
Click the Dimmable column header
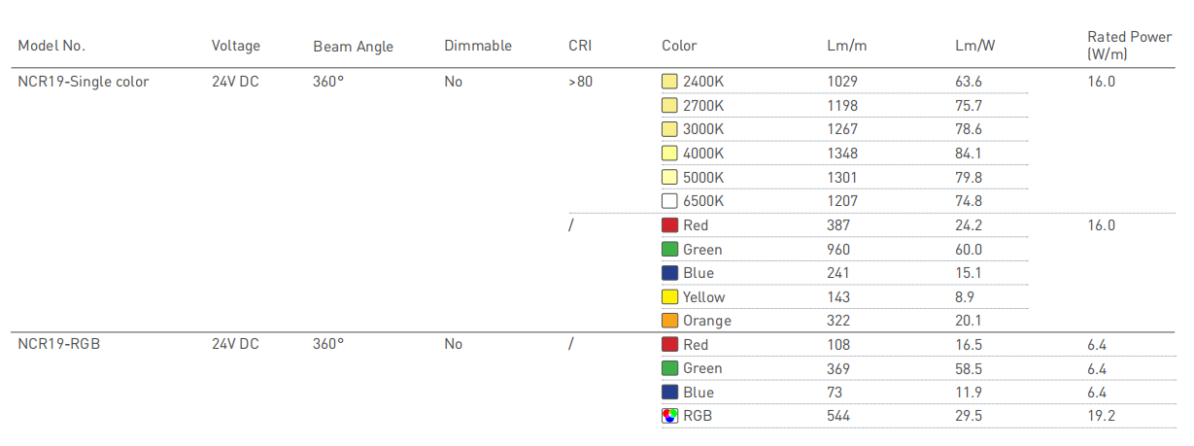click(478, 46)
